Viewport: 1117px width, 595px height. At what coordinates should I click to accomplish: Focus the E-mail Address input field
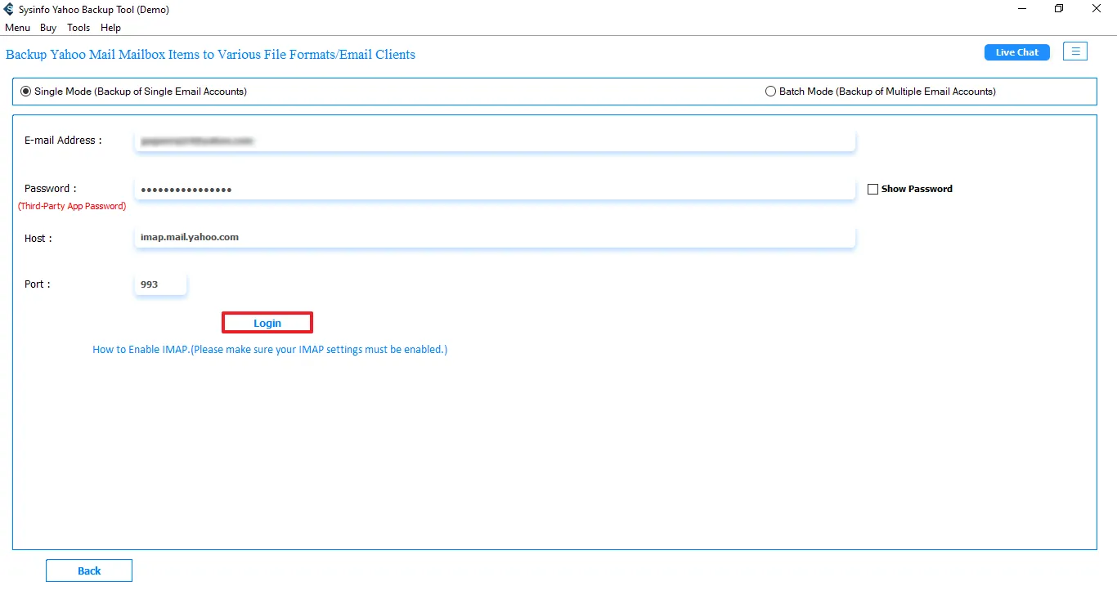pyautogui.click(x=495, y=141)
